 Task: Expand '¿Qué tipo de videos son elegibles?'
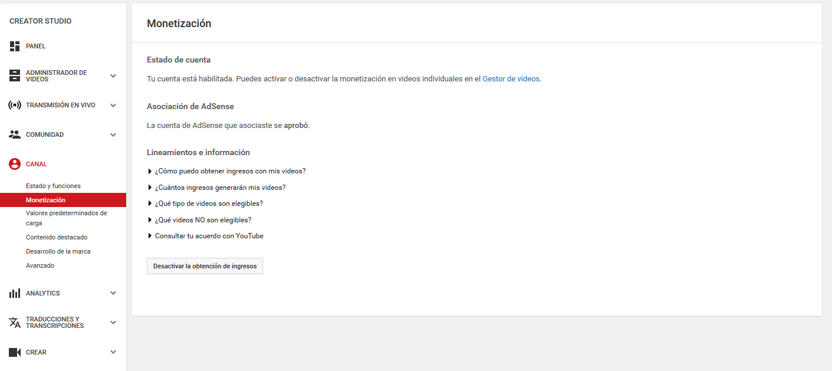coord(205,203)
